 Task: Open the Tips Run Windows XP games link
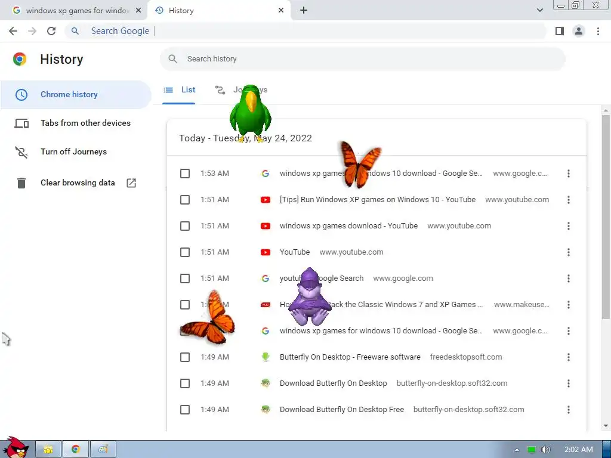tap(378, 200)
